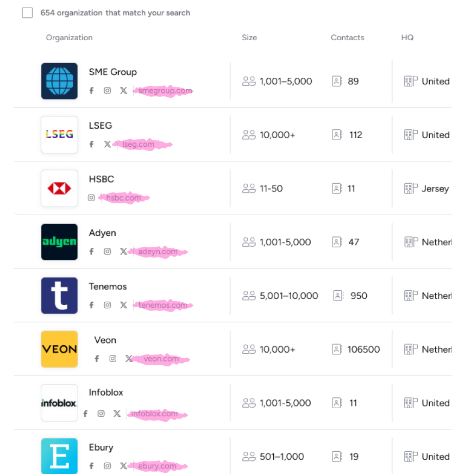
Task: Click the Facebook icon under SME Group
Action: click(x=91, y=91)
